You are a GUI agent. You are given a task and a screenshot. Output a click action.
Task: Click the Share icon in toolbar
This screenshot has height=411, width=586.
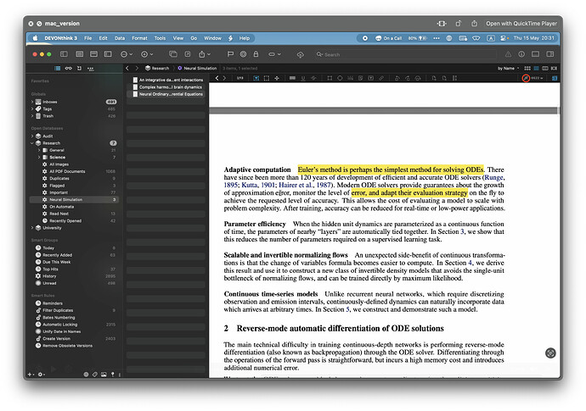click(202, 54)
